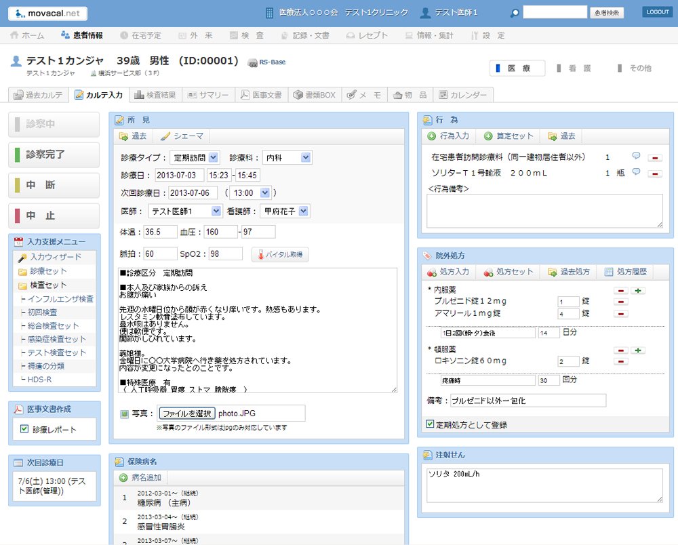Remove アマリール1mg錠 with its minus button
Viewport: 678px width, 545px height.
pyautogui.click(x=621, y=314)
